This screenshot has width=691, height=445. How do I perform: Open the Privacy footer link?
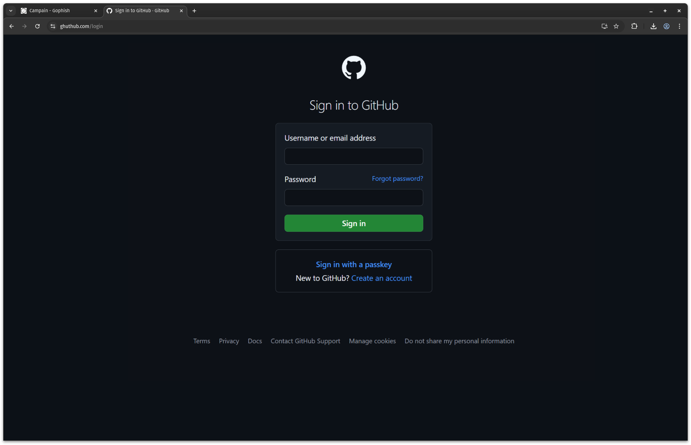coord(229,341)
